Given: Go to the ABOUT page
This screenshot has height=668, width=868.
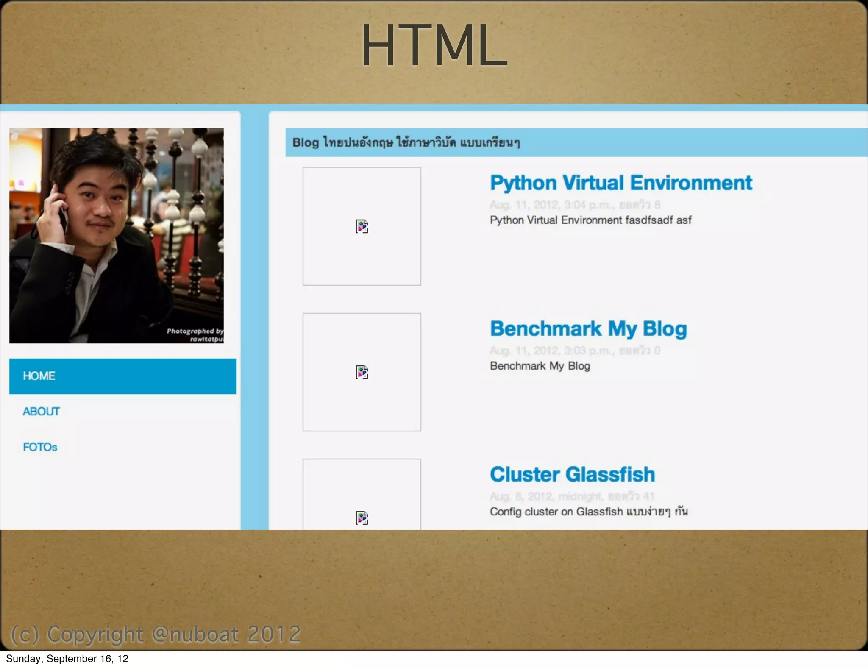Looking at the screenshot, I should [x=41, y=412].
